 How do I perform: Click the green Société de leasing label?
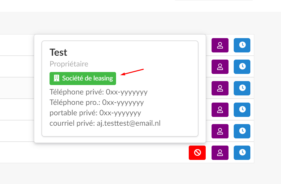83,78
